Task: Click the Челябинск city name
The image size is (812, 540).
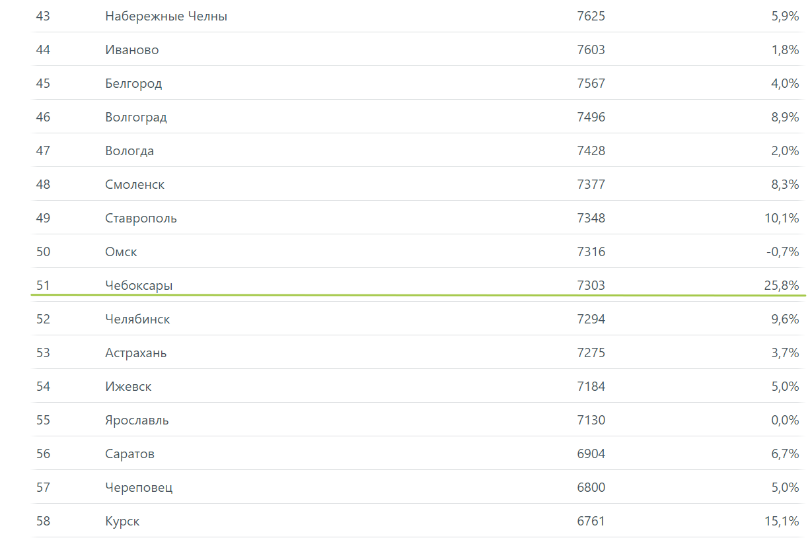Action: pyautogui.click(x=137, y=320)
